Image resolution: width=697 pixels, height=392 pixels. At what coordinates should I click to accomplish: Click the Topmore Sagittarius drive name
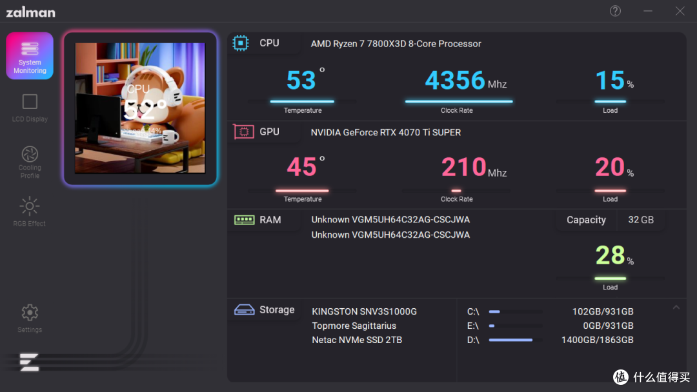tap(354, 326)
